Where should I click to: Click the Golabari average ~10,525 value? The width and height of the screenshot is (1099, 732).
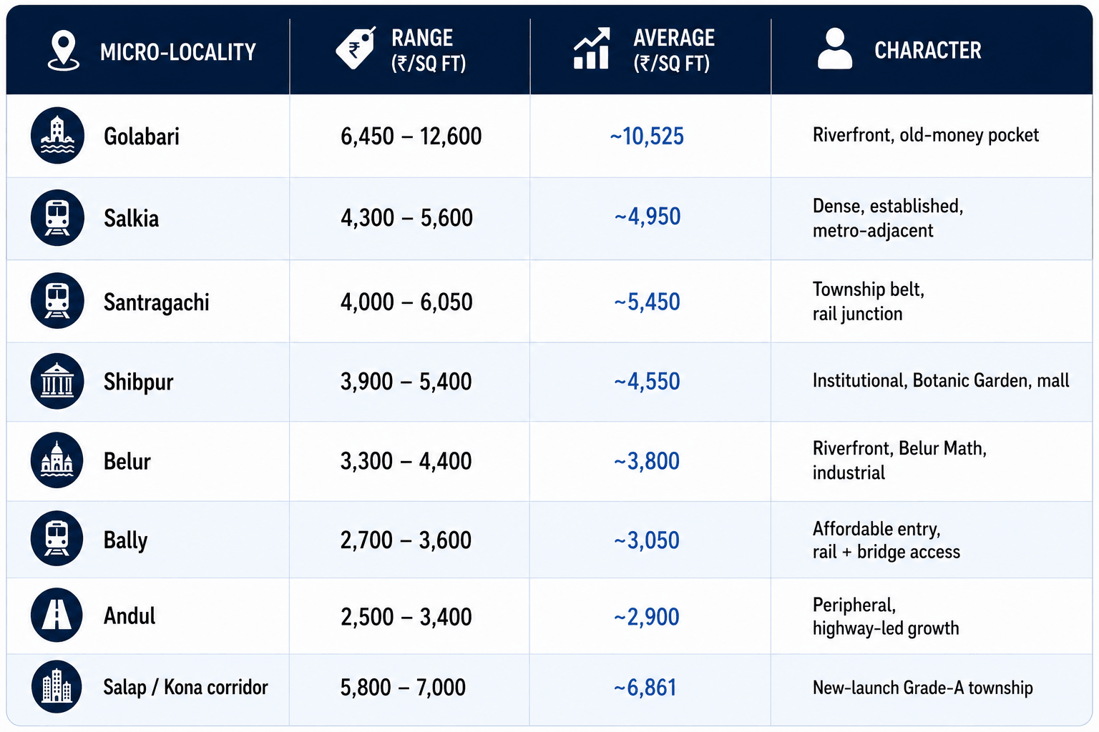647,136
